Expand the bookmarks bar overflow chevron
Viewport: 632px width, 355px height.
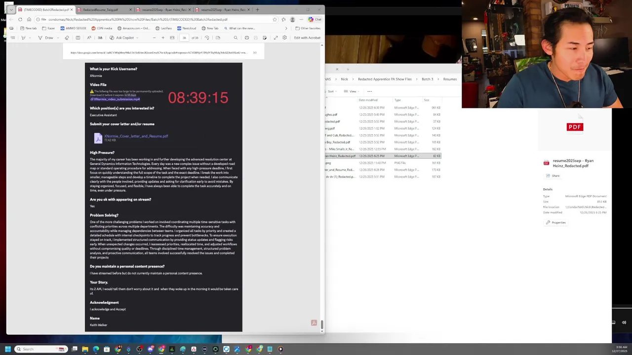(x=286, y=28)
